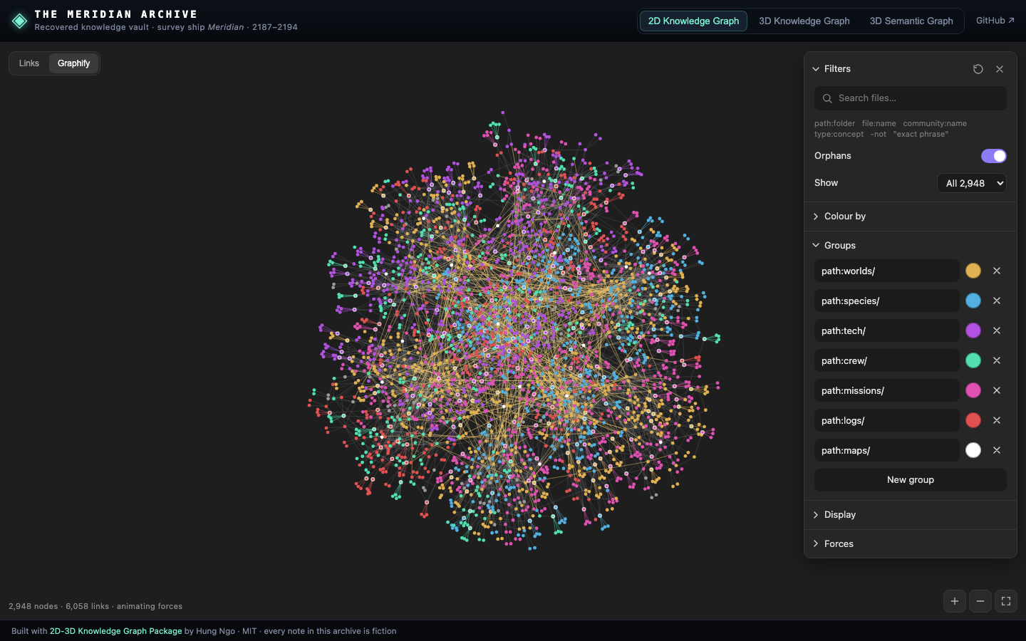Remove the path:maps/ group
This screenshot has height=641, width=1026.
[997, 450]
